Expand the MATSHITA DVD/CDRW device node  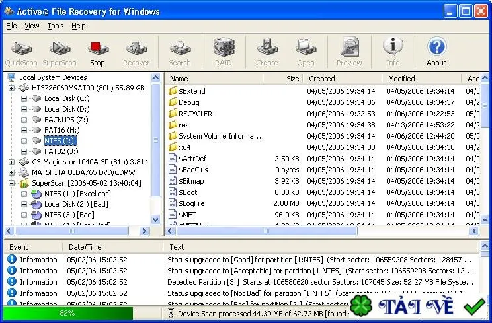point(11,172)
